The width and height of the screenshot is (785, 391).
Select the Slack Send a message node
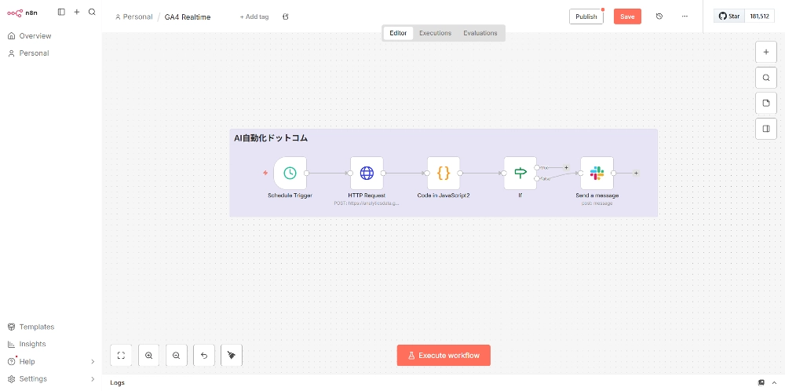click(597, 173)
